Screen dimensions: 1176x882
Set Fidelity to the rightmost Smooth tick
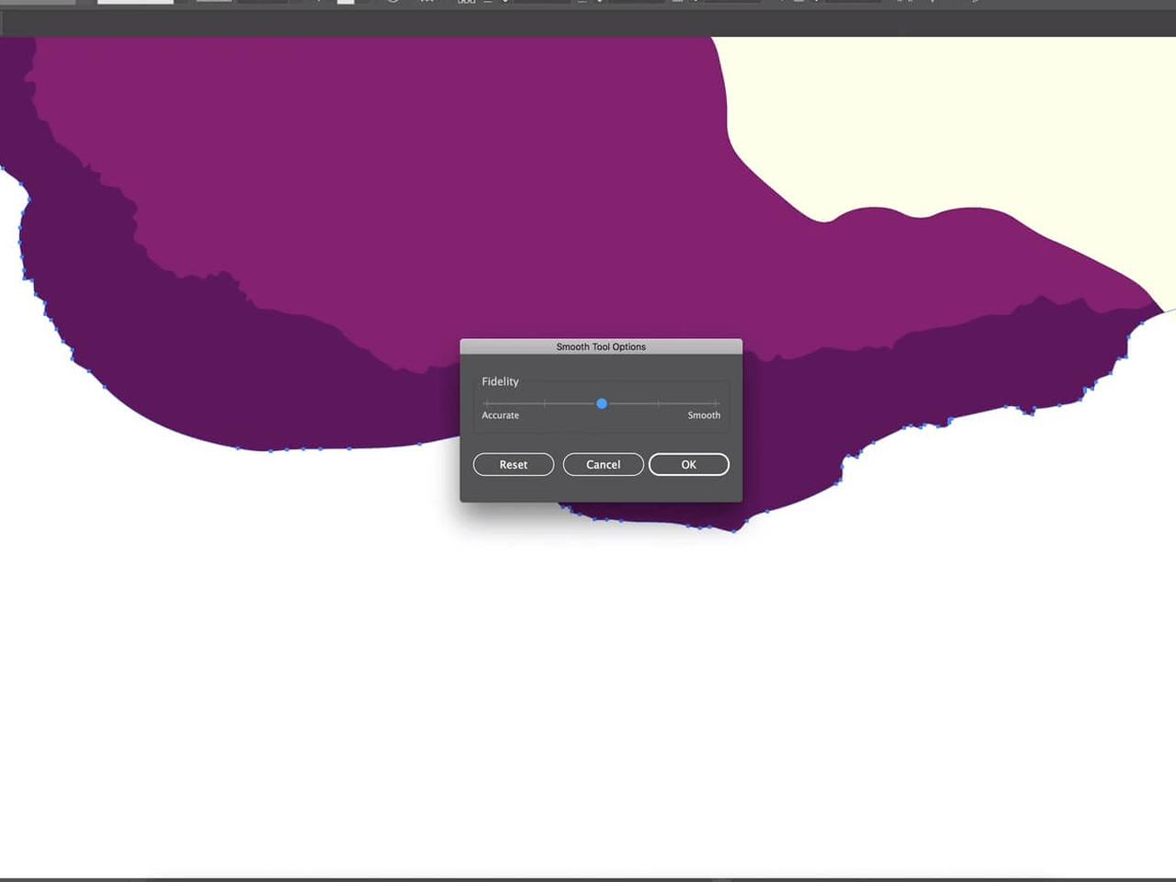coord(716,403)
